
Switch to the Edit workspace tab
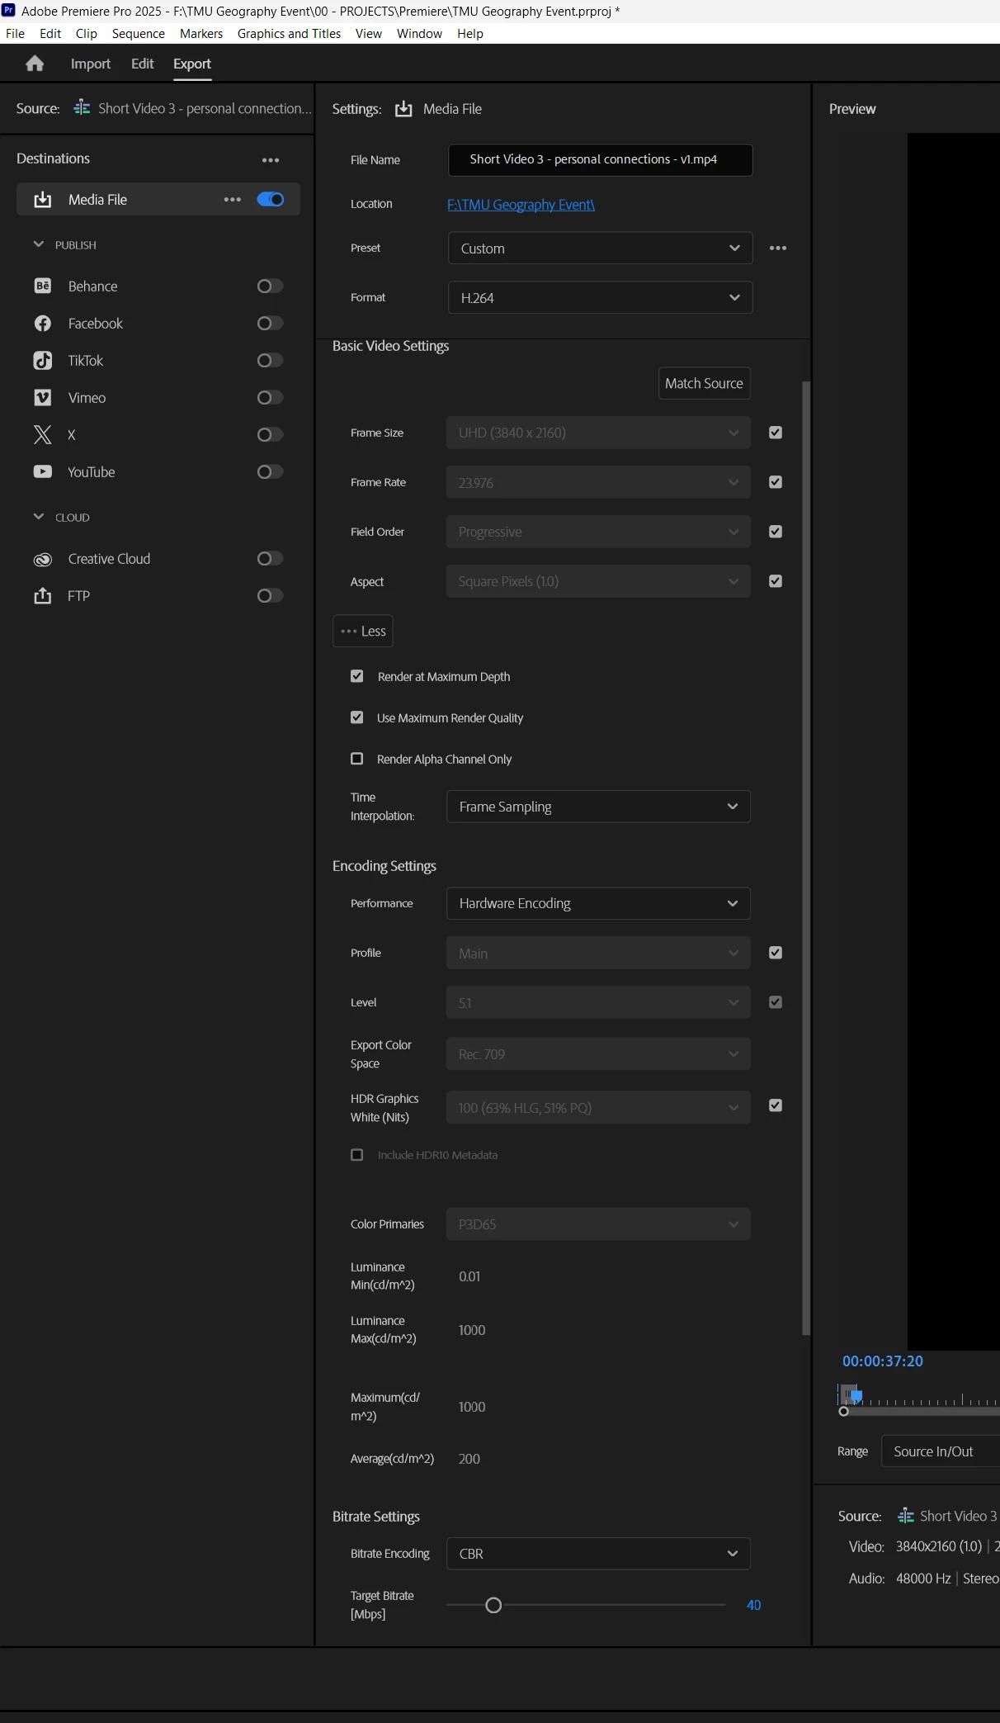(142, 64)
